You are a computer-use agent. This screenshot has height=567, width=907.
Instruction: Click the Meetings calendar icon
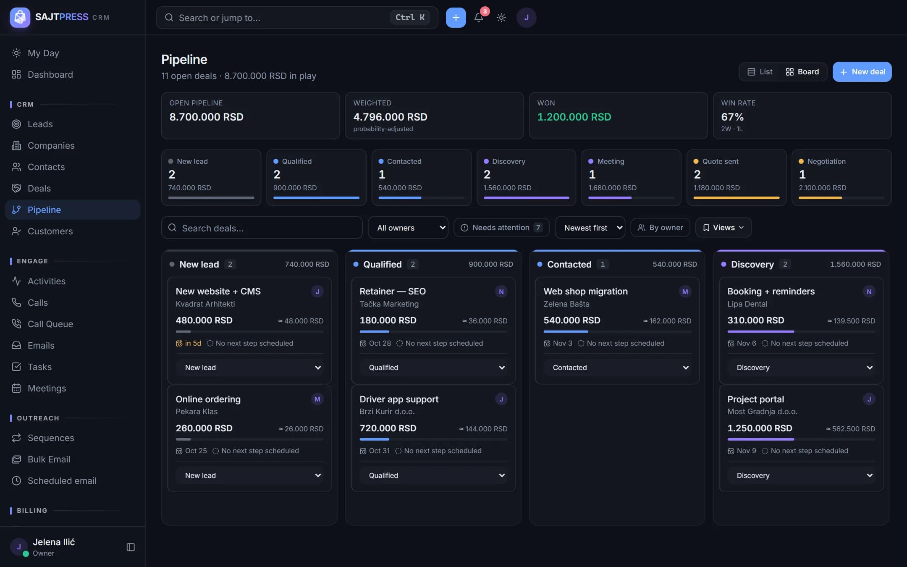[x=16, y=388]
